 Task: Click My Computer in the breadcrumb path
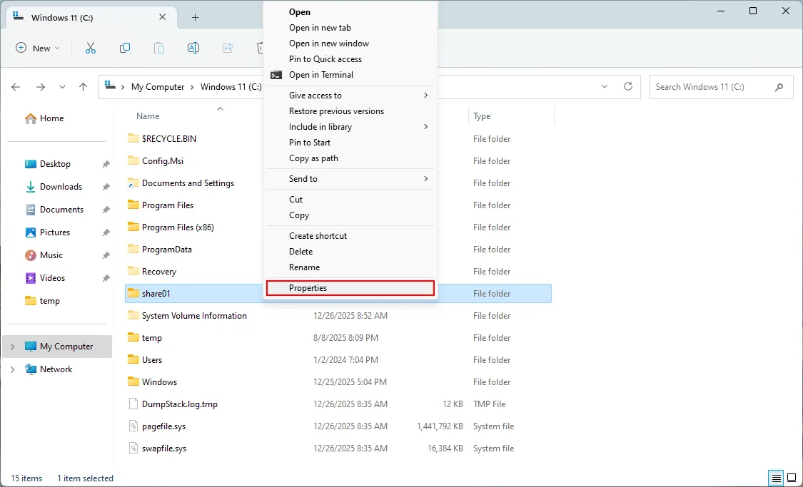click(x=158, y=87)
